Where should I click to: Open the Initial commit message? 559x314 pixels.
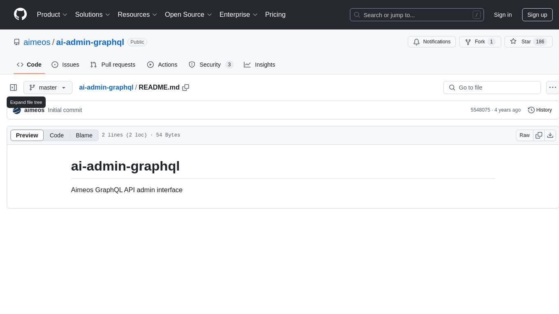(x=65, y=110)
